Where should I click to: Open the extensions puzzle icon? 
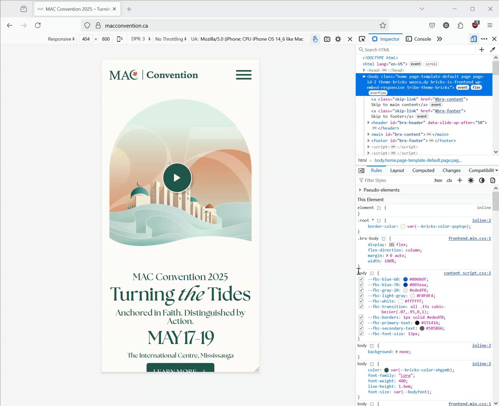coord(460,25)
